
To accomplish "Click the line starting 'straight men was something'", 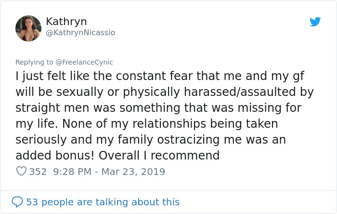I will pyautogui.click(x=158, y=108).
